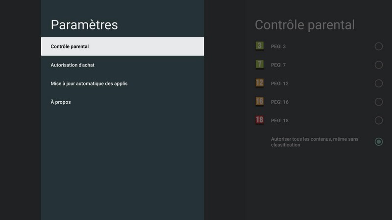This screenshot has width=392, height=220.
Task: Open Contrôle parental settings entry
Action: click(122, 46)
